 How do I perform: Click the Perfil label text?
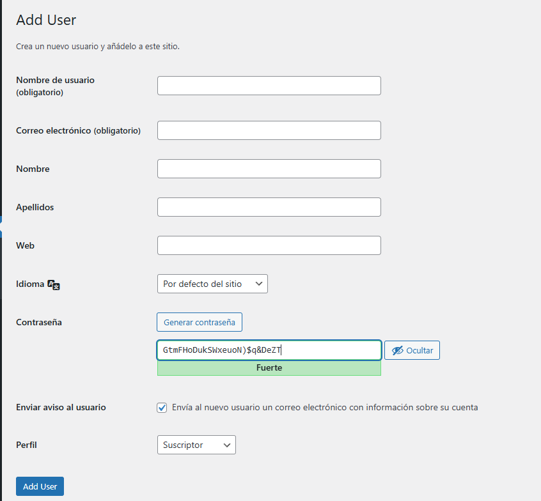26,445
